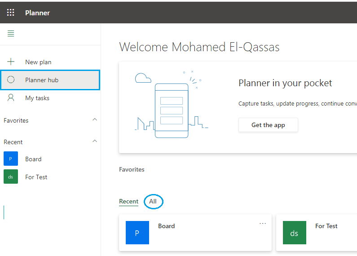Click the blue P tile on Board card
This screenshot has width=357, height=256.
(137, 233)
